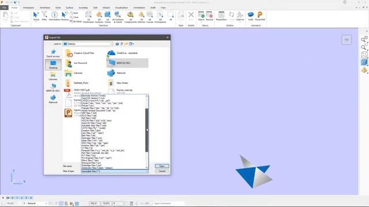
Task: Switch to the Workplane ribbon tab
Action: 28,7
